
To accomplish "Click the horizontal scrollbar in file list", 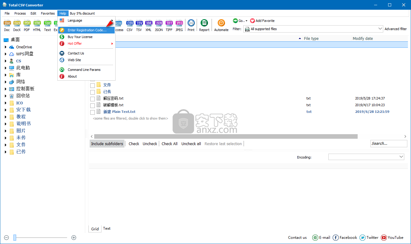I will pyautogui.click(x=226, y=137).
